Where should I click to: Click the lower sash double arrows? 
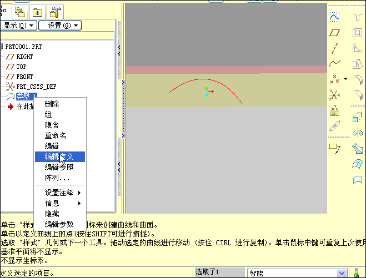pos(119,167)
